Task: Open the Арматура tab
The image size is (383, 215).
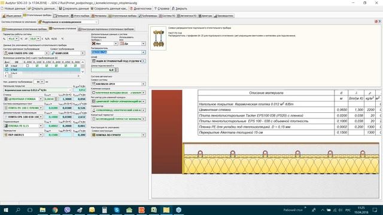Action: [205, 16]
